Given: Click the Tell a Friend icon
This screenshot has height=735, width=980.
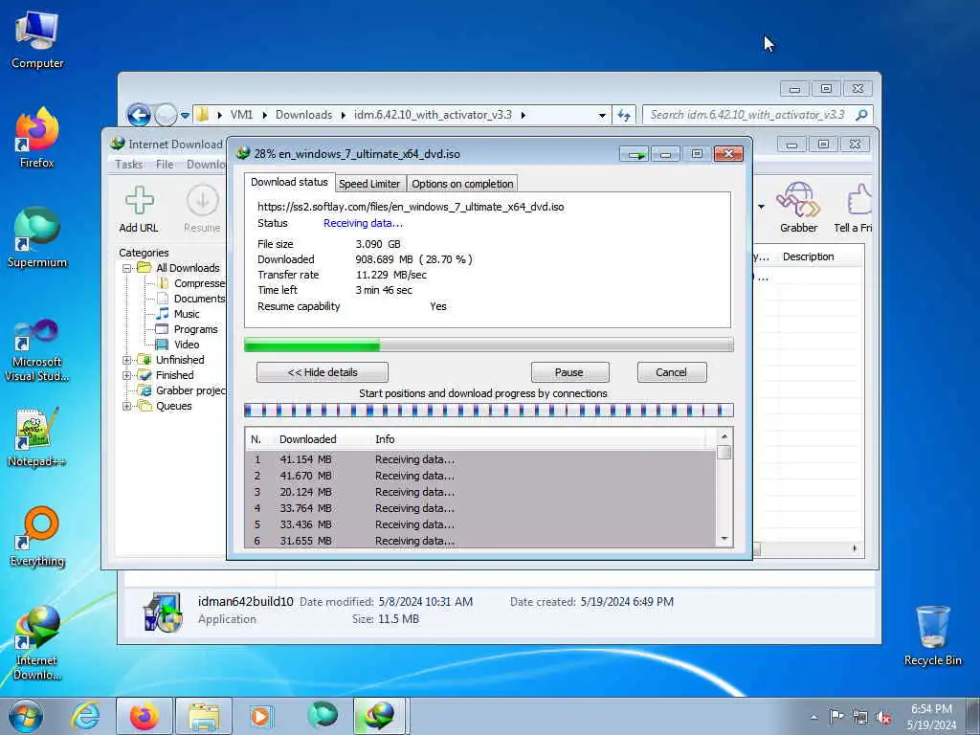Looking at the screenshot, I should (854, 208).
